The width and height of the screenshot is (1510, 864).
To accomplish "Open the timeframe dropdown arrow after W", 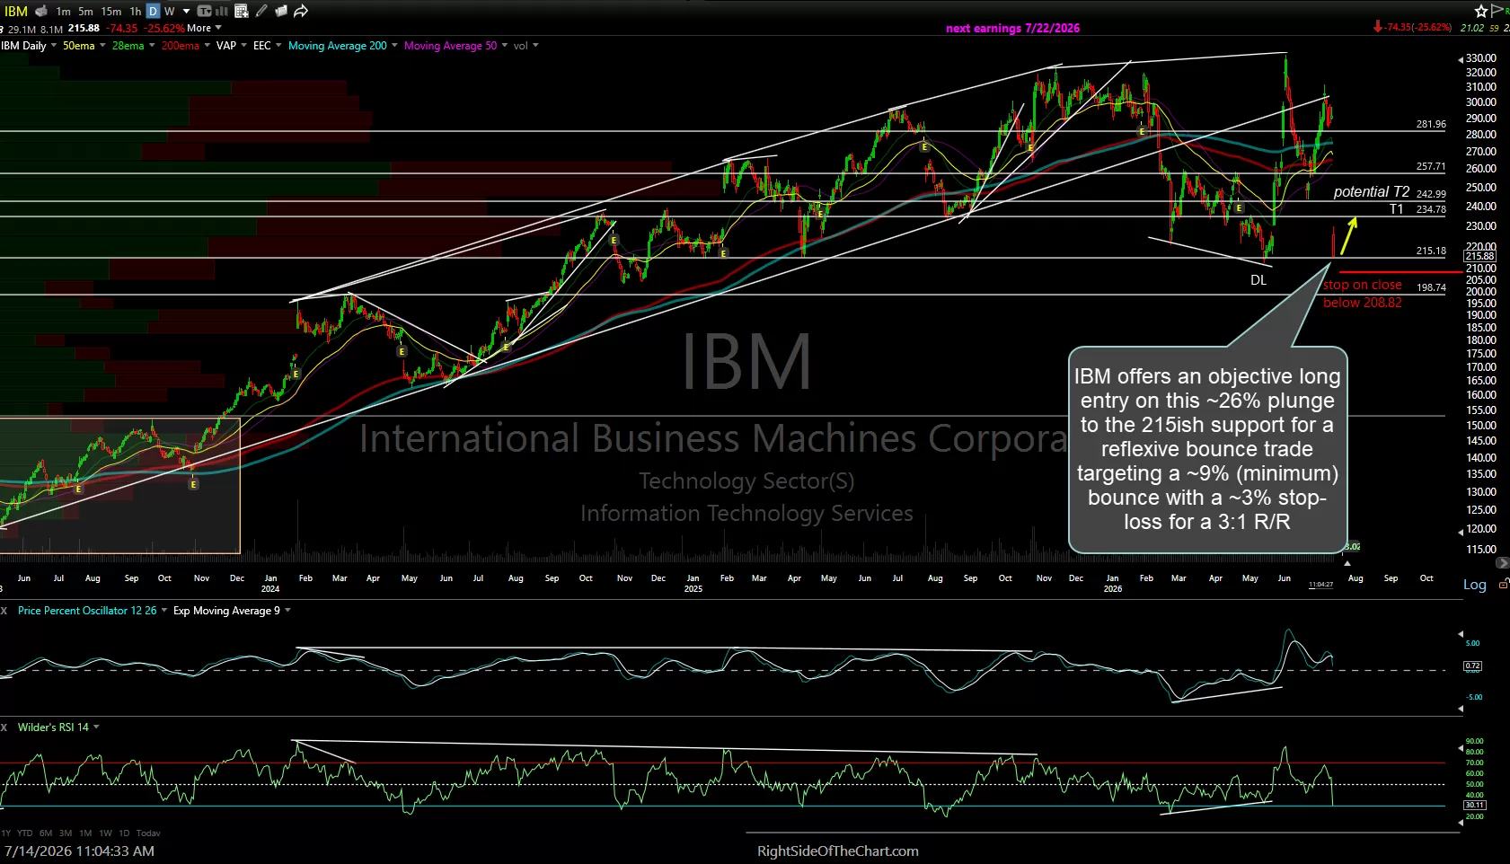I will click(187, 11).
